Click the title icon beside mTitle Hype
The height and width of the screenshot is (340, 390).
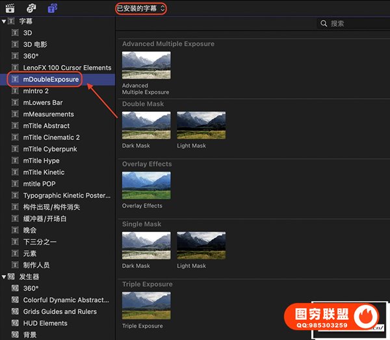pos(15,161)
